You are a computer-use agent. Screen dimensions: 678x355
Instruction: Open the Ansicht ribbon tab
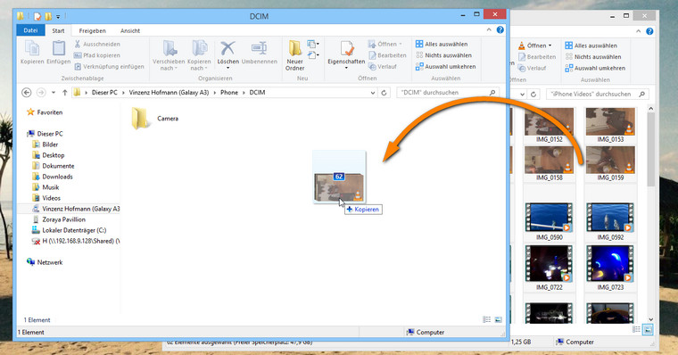130,30
